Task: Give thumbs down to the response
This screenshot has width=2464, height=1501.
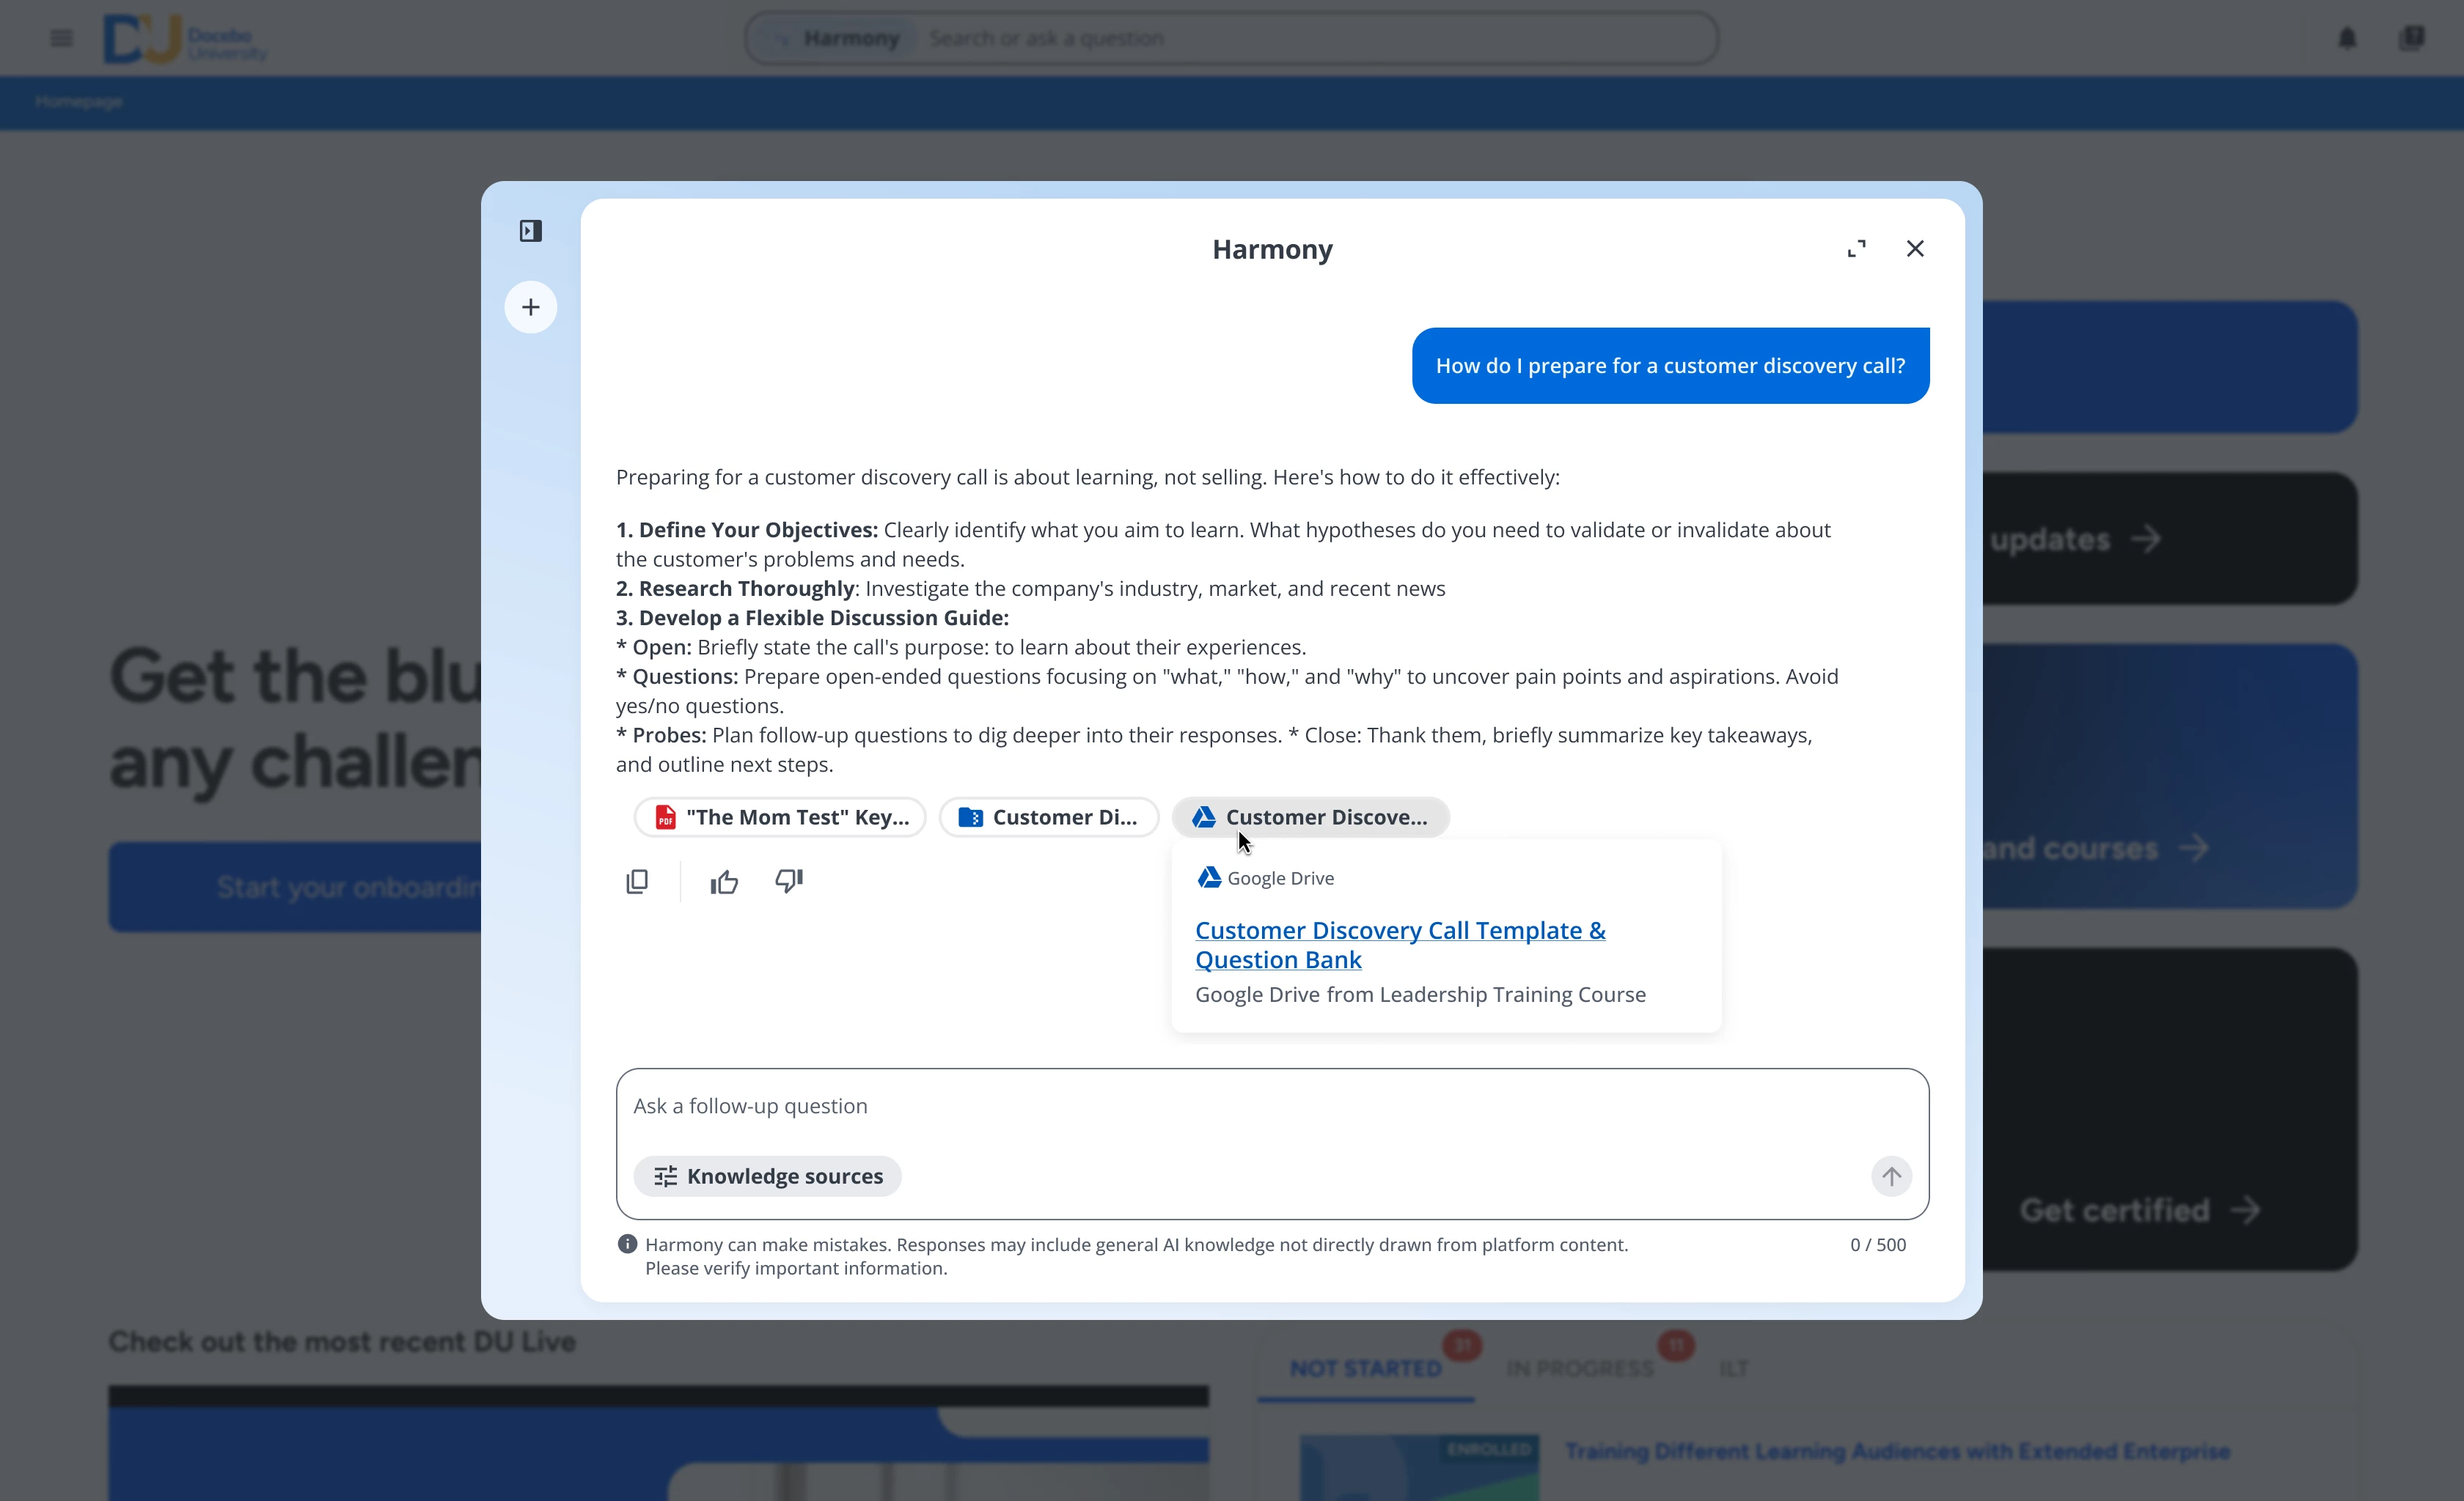Action: click(x=789, y=882)
